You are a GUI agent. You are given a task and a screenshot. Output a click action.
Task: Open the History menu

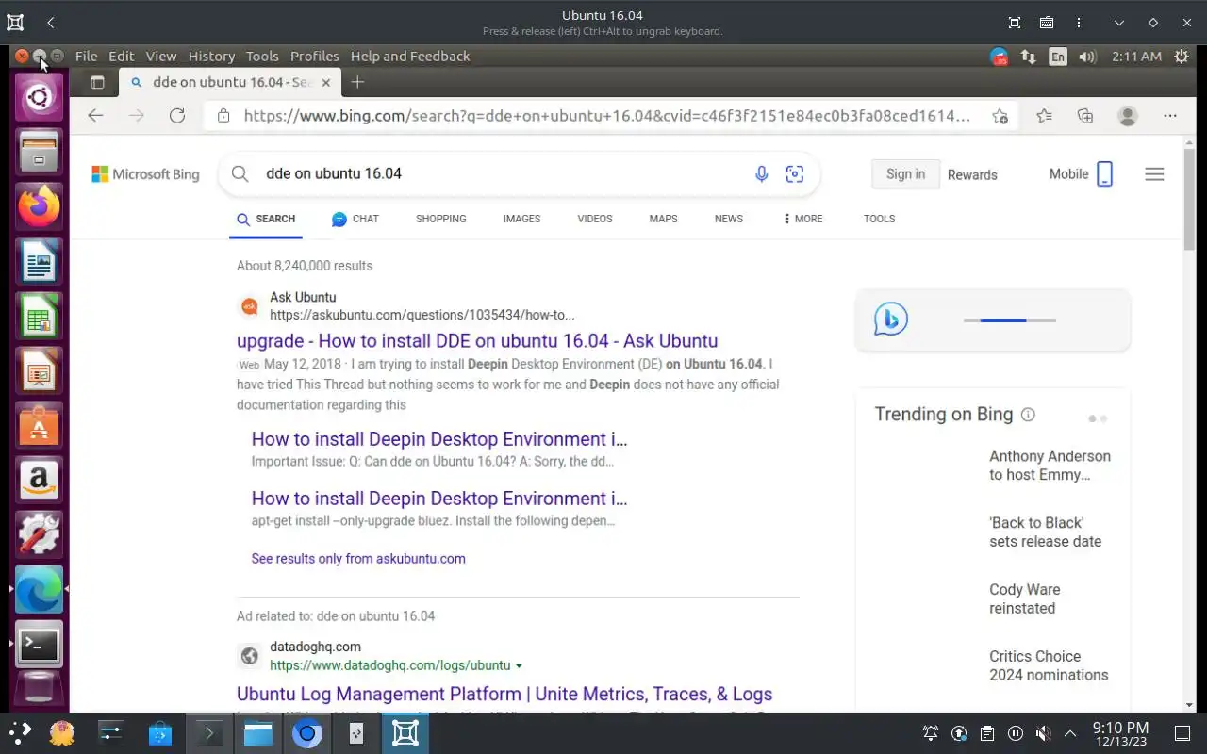[x=211, y=57]
